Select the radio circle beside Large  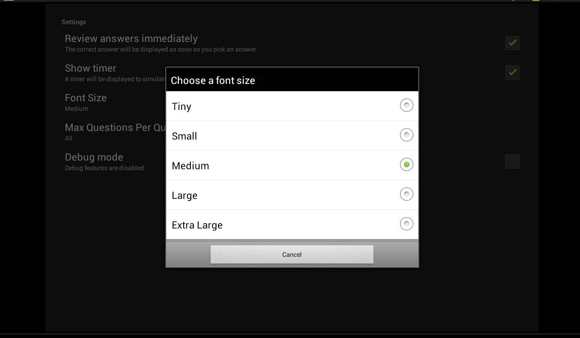pyautogui.click(x=406, y=194)
